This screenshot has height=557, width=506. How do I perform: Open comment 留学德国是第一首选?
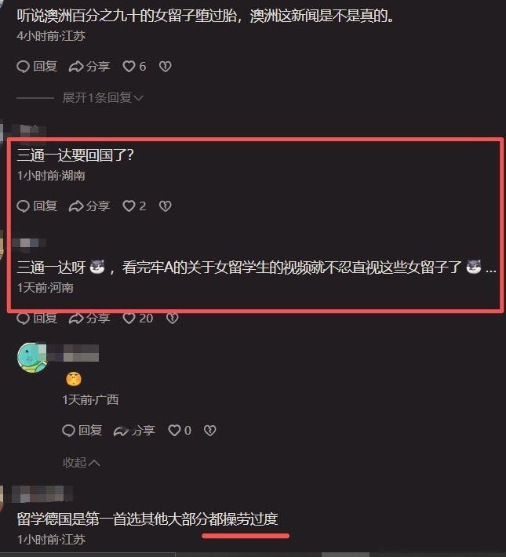point(147,519)
